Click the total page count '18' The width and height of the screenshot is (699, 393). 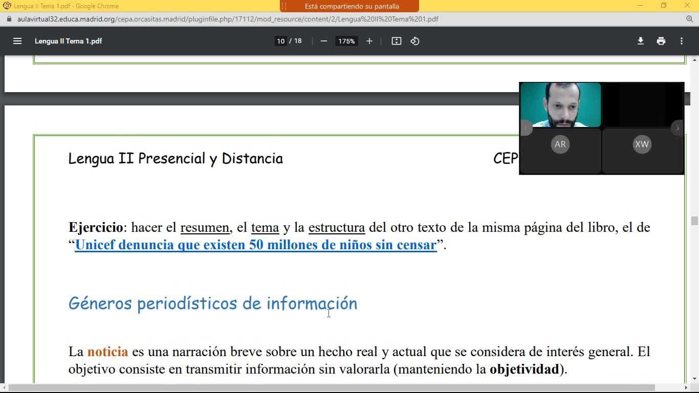[x=298, y=41]
